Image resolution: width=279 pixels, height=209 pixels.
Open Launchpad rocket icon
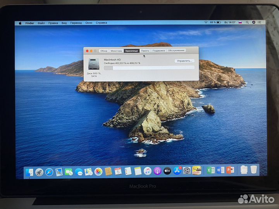(39, 172)
